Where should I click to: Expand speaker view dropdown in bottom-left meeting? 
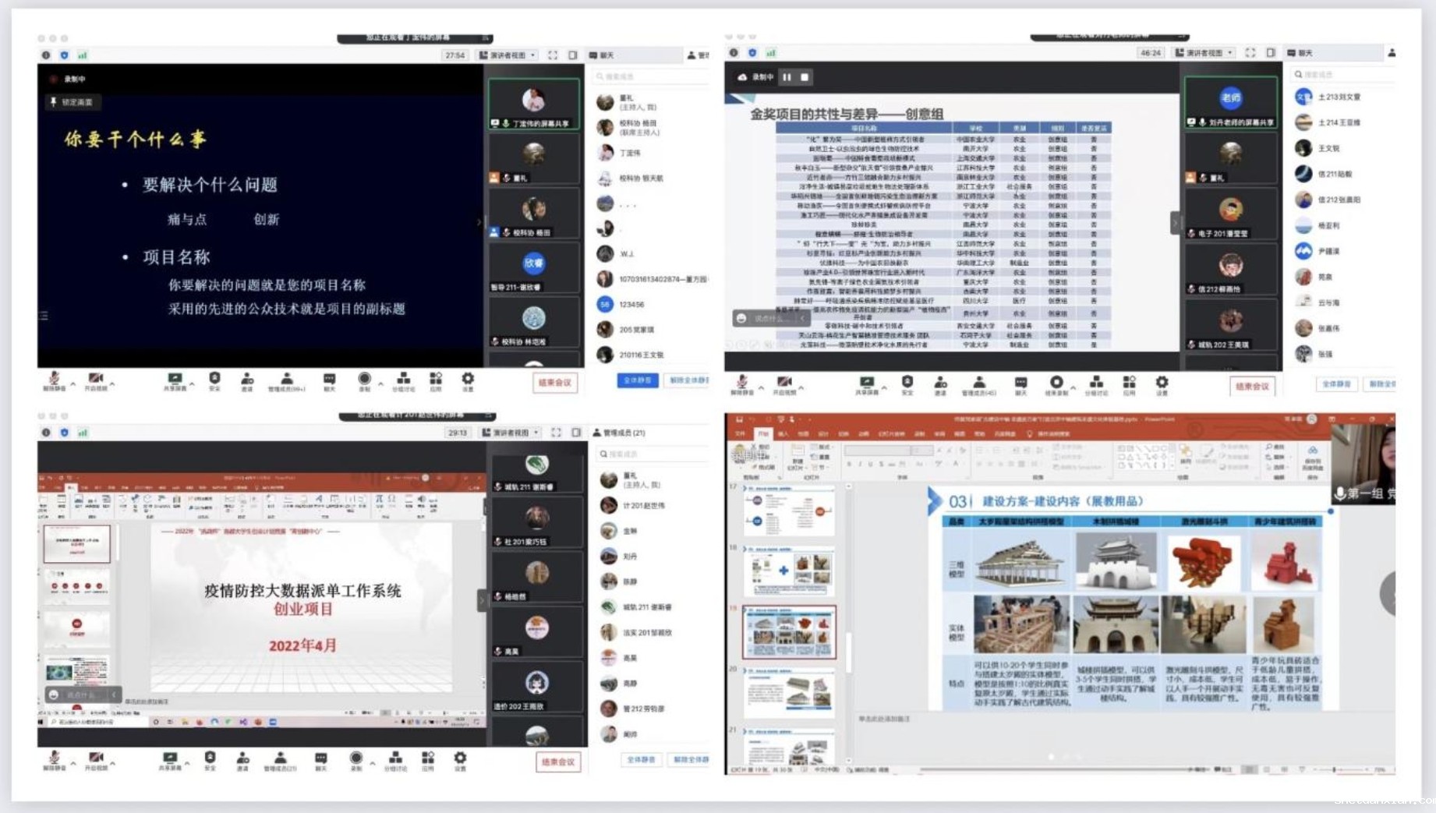pyautogui.click(x=511, y=433)
